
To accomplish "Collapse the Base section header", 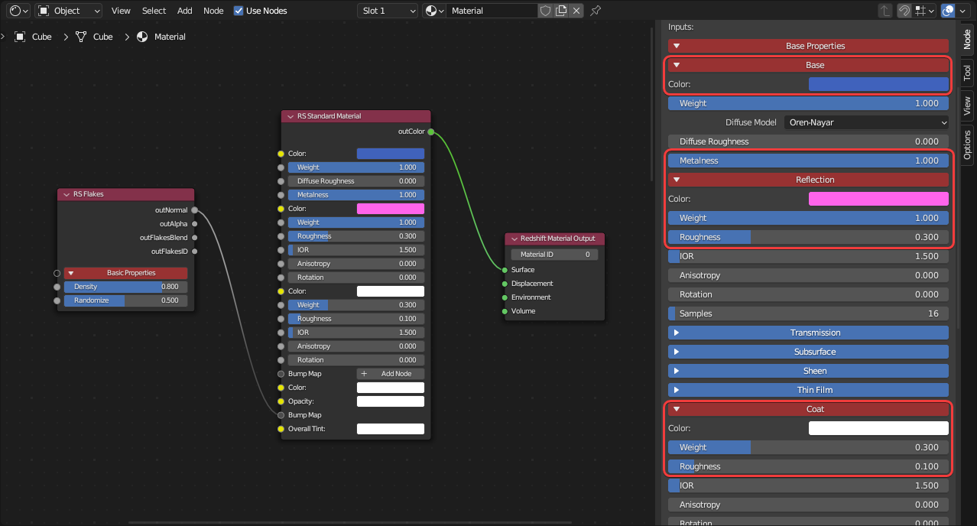I will [x=808, y=65].
